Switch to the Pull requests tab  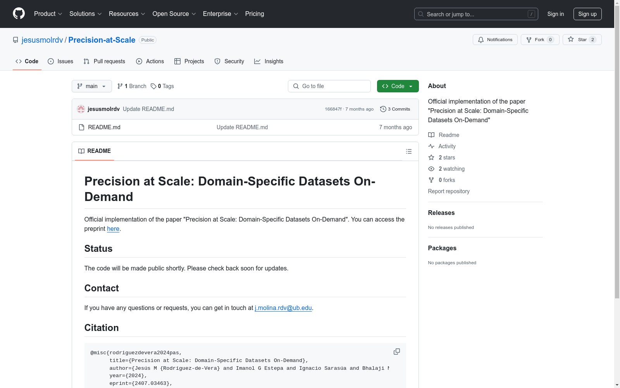point(104,61)
